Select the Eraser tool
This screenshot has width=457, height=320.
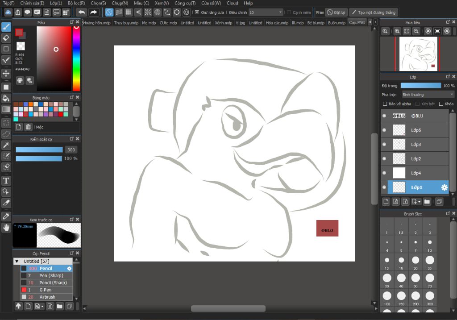tap(6, 38)
